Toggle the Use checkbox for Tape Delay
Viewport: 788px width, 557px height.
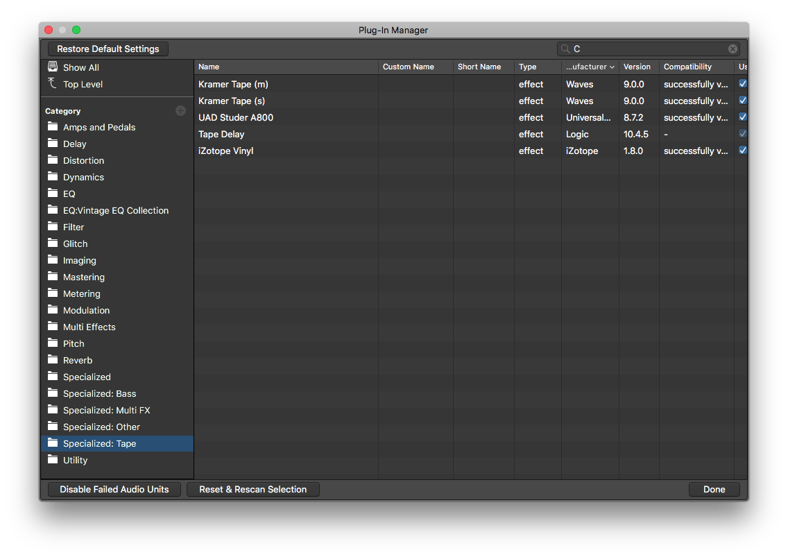[x=742, y=133]
